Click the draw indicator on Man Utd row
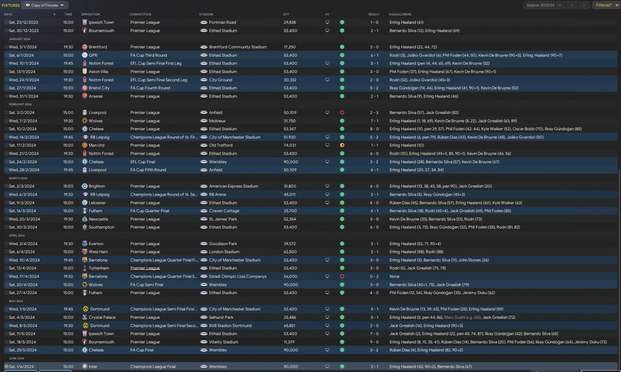621x372 pixels. tap(342, 145)
